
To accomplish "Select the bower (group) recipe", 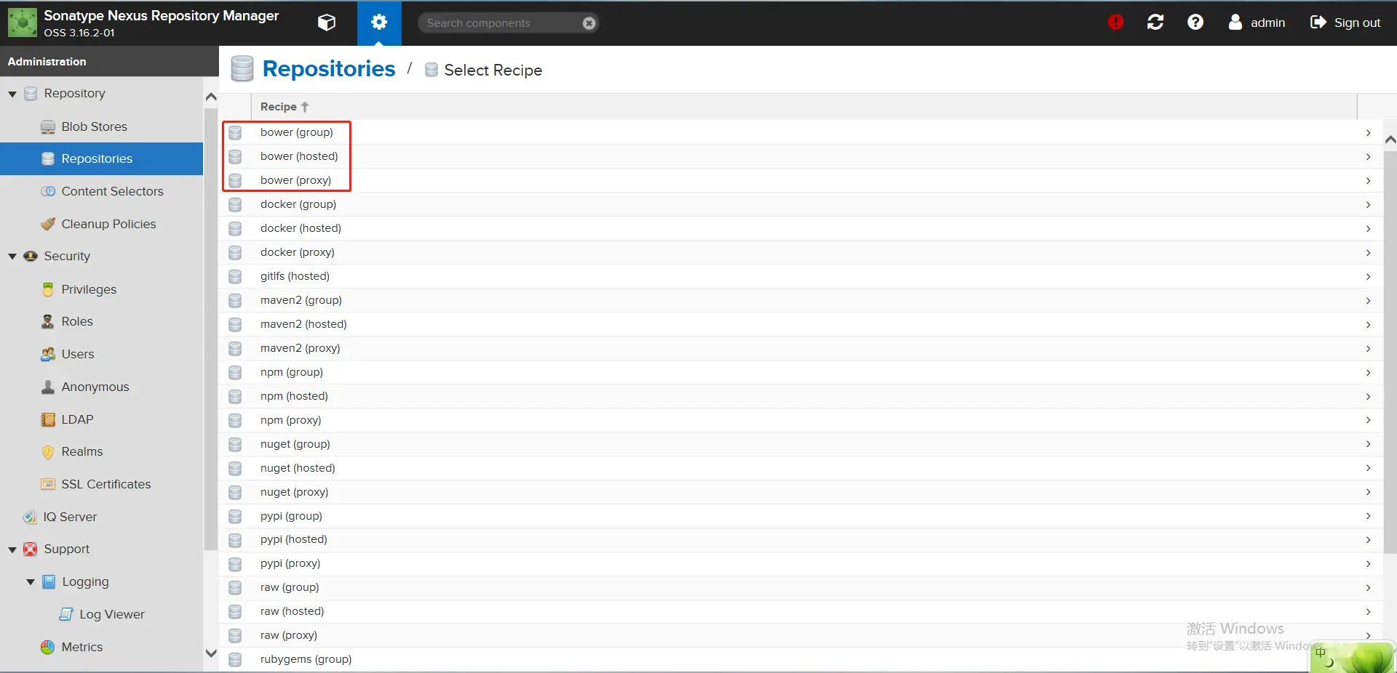I will click(801, 132).
